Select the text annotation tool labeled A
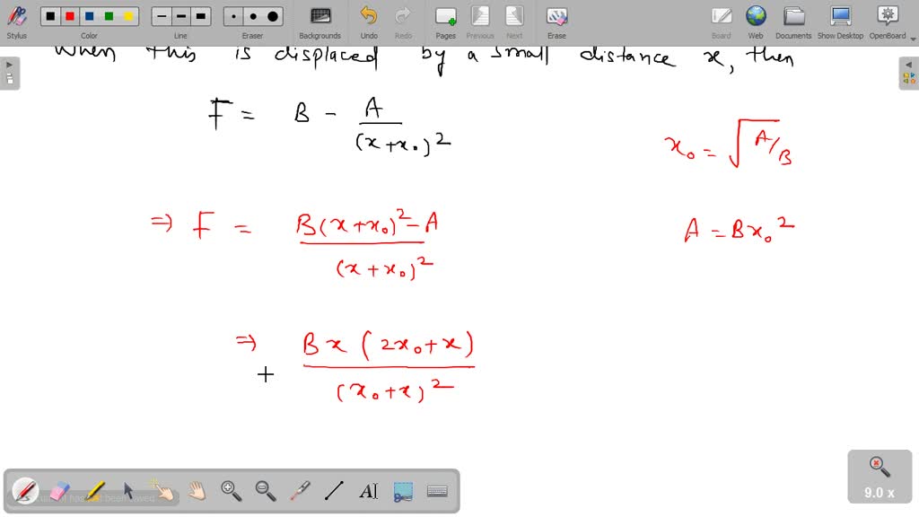 (369, 491)
